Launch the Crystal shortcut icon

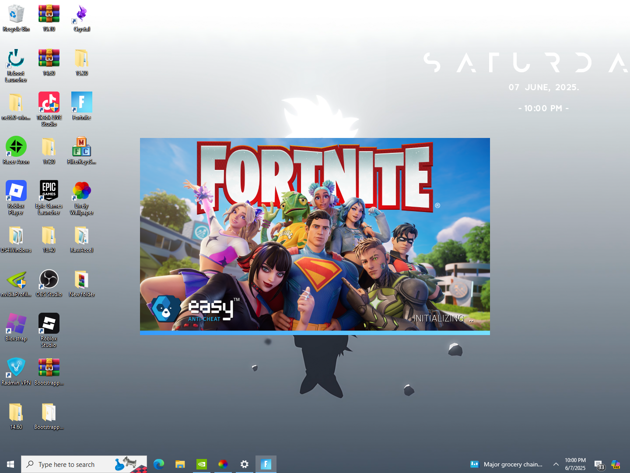pyautogui.click(x=82, y=18)
